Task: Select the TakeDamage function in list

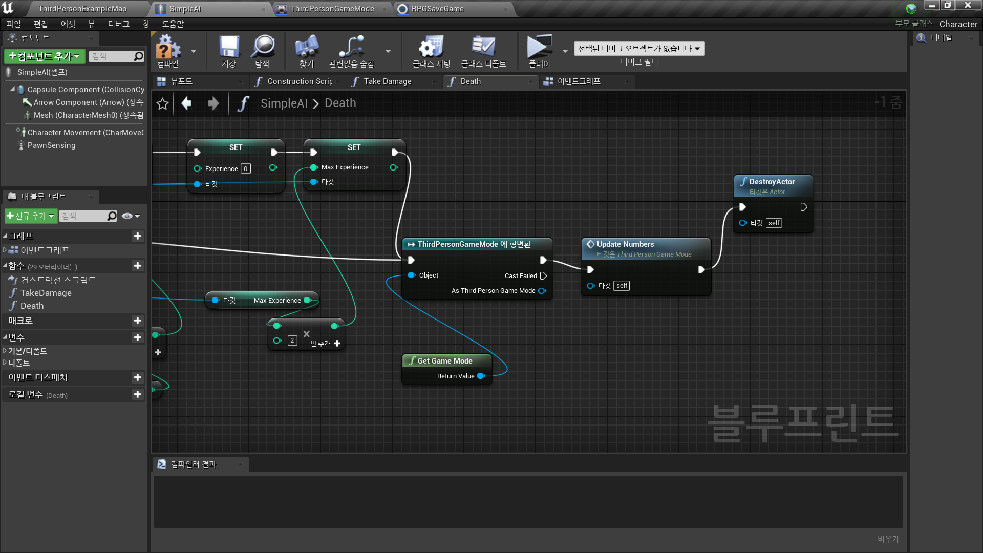Action: (x=46, y=293)
